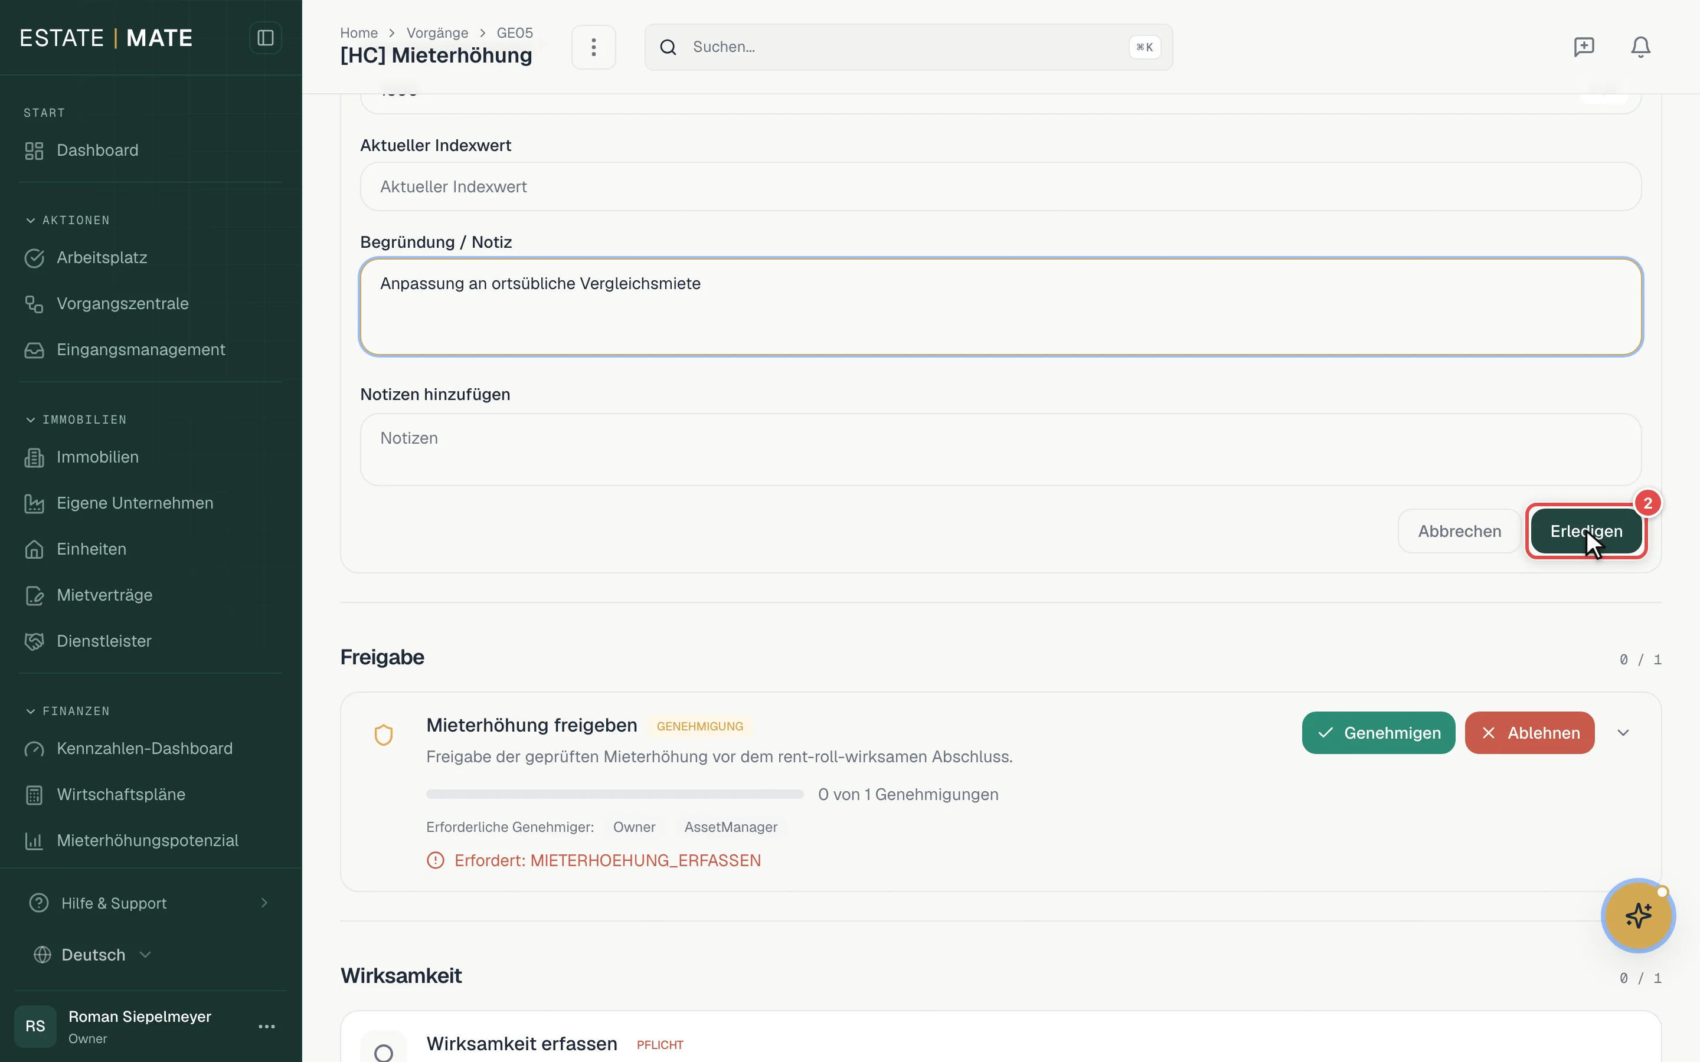Click the search magnifier icon
Screen dimensions: 1700x1062
(x=668, y=47)
